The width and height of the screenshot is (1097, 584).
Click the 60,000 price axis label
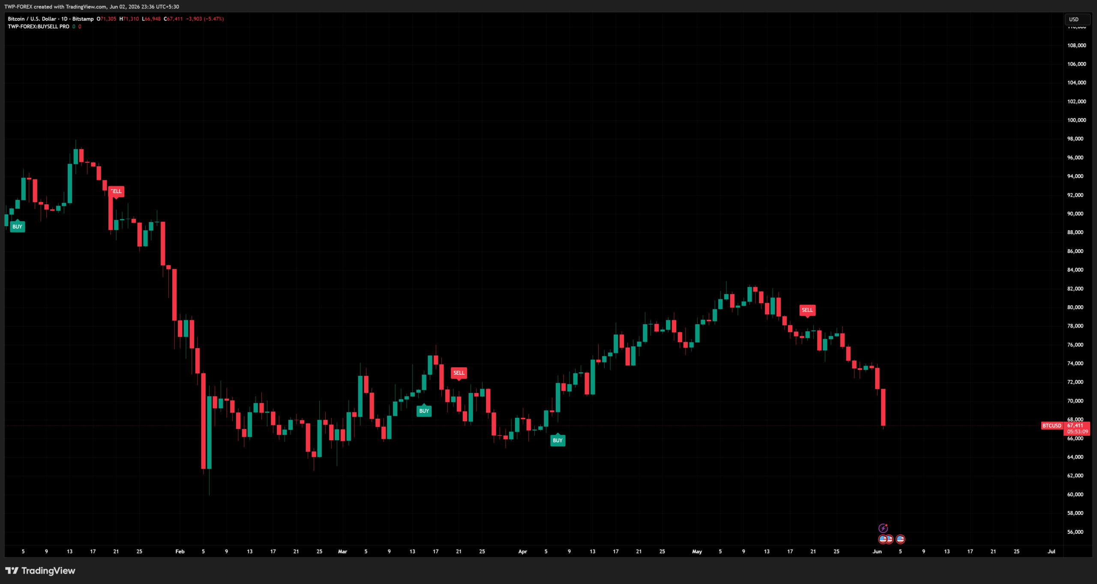coord(1075,495)
